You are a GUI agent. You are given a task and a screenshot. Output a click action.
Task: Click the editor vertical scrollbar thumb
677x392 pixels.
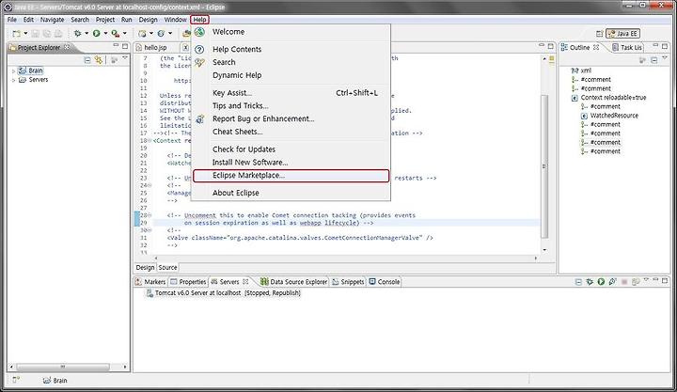point(544,166)
